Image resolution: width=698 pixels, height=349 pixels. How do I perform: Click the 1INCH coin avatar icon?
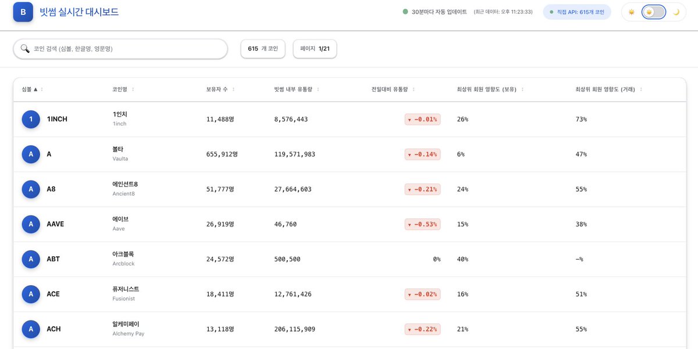coord(31,119)
